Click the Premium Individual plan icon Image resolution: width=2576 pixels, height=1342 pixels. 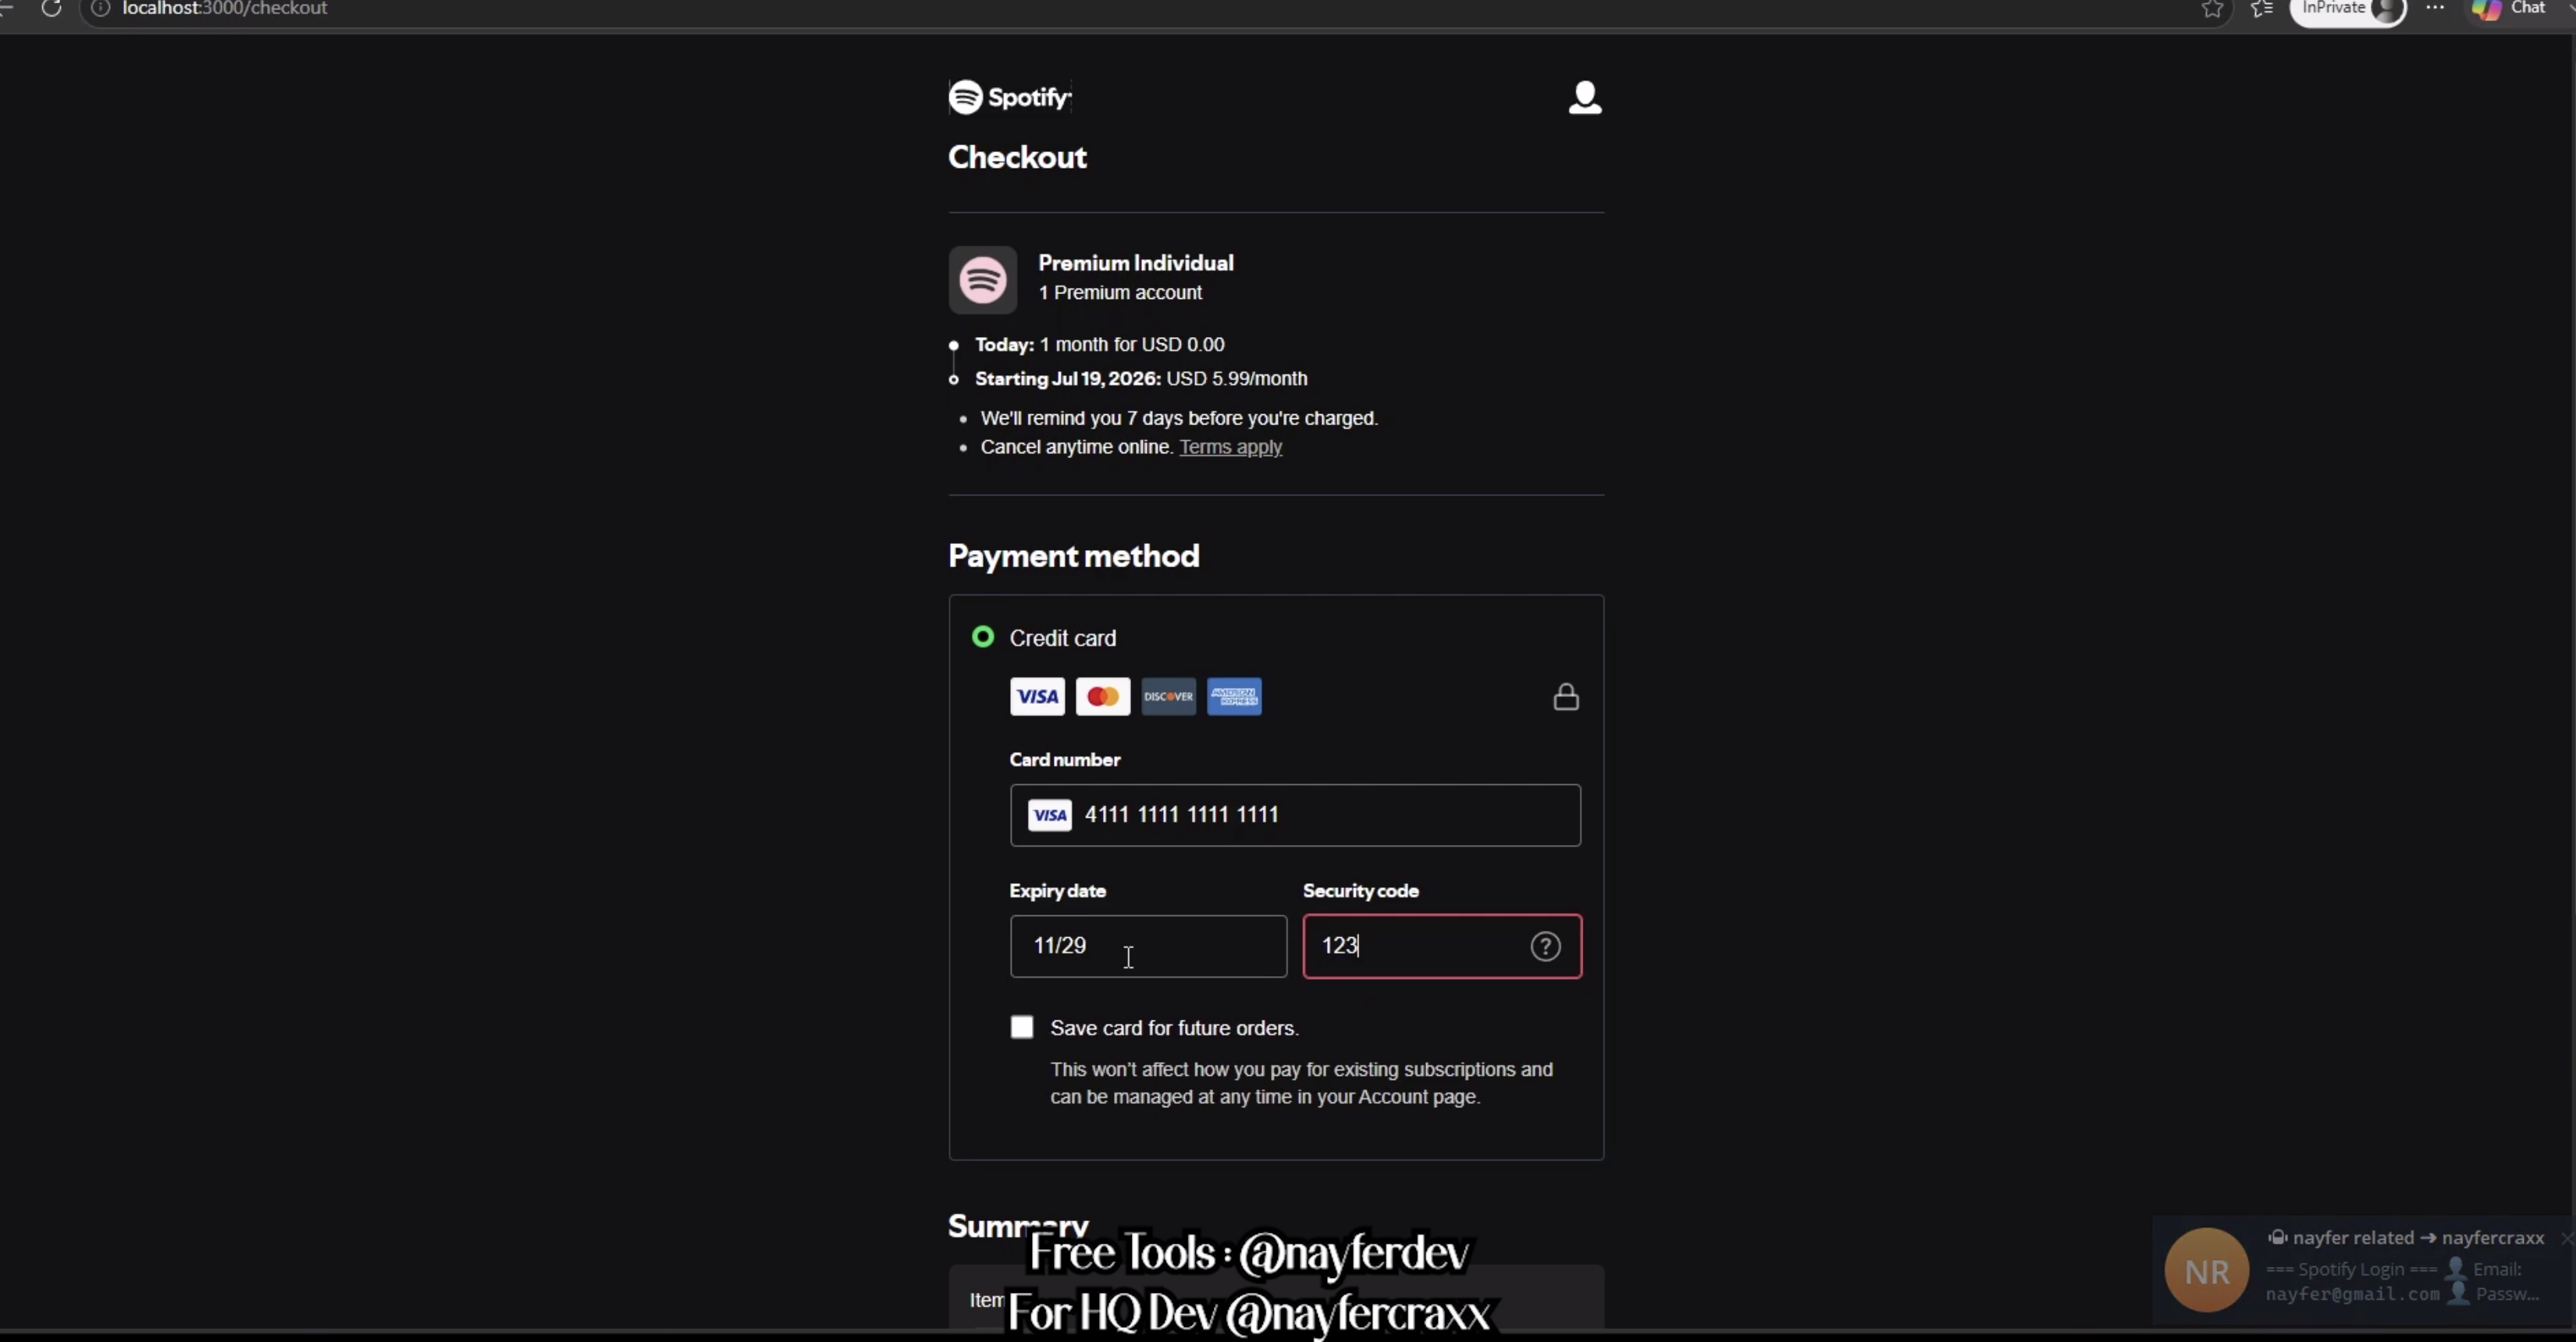coord(983,280)
